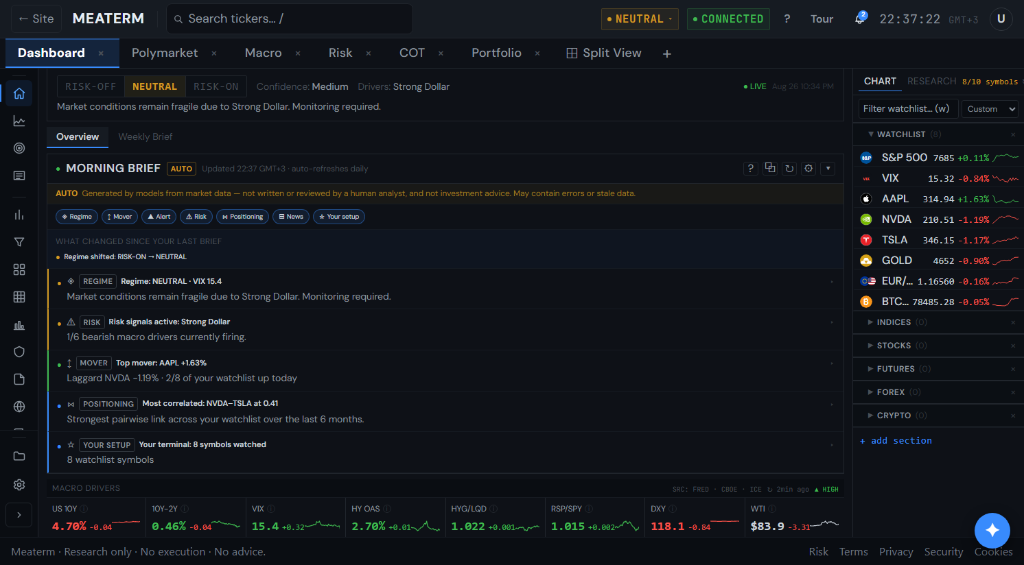Open notifications bell icon
The image size is (1024, 565).
pyautogui.click(x=859, y=19)
